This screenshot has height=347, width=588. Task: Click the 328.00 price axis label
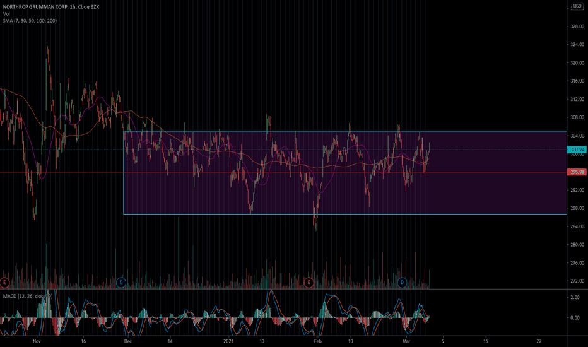[577, 26]
